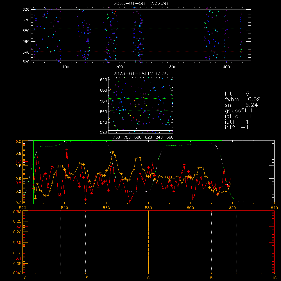The image size is (281, 281).
Task: Click the 860 tick label on middle plot
Action: click(170, 137)
